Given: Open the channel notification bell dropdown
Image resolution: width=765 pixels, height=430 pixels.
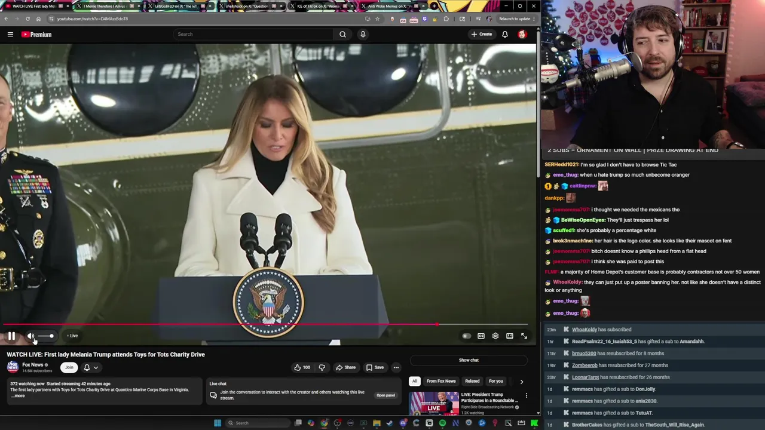Looking at the screenshot, I should click(90, 367).
